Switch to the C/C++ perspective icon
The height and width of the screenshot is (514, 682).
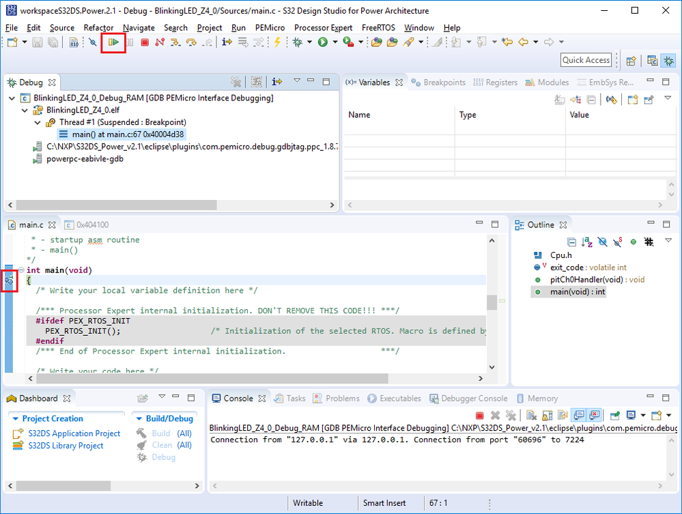pyautogui.click(x=652, y=61)
